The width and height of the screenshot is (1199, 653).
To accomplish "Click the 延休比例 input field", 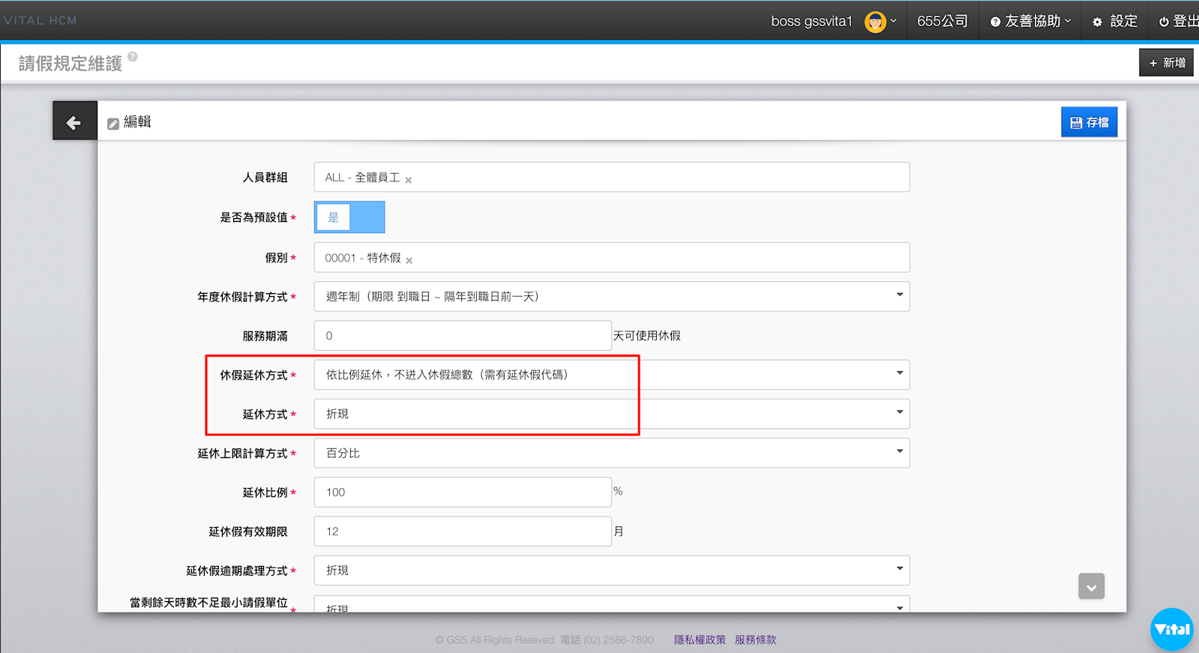I will click(x=462, y=493).
